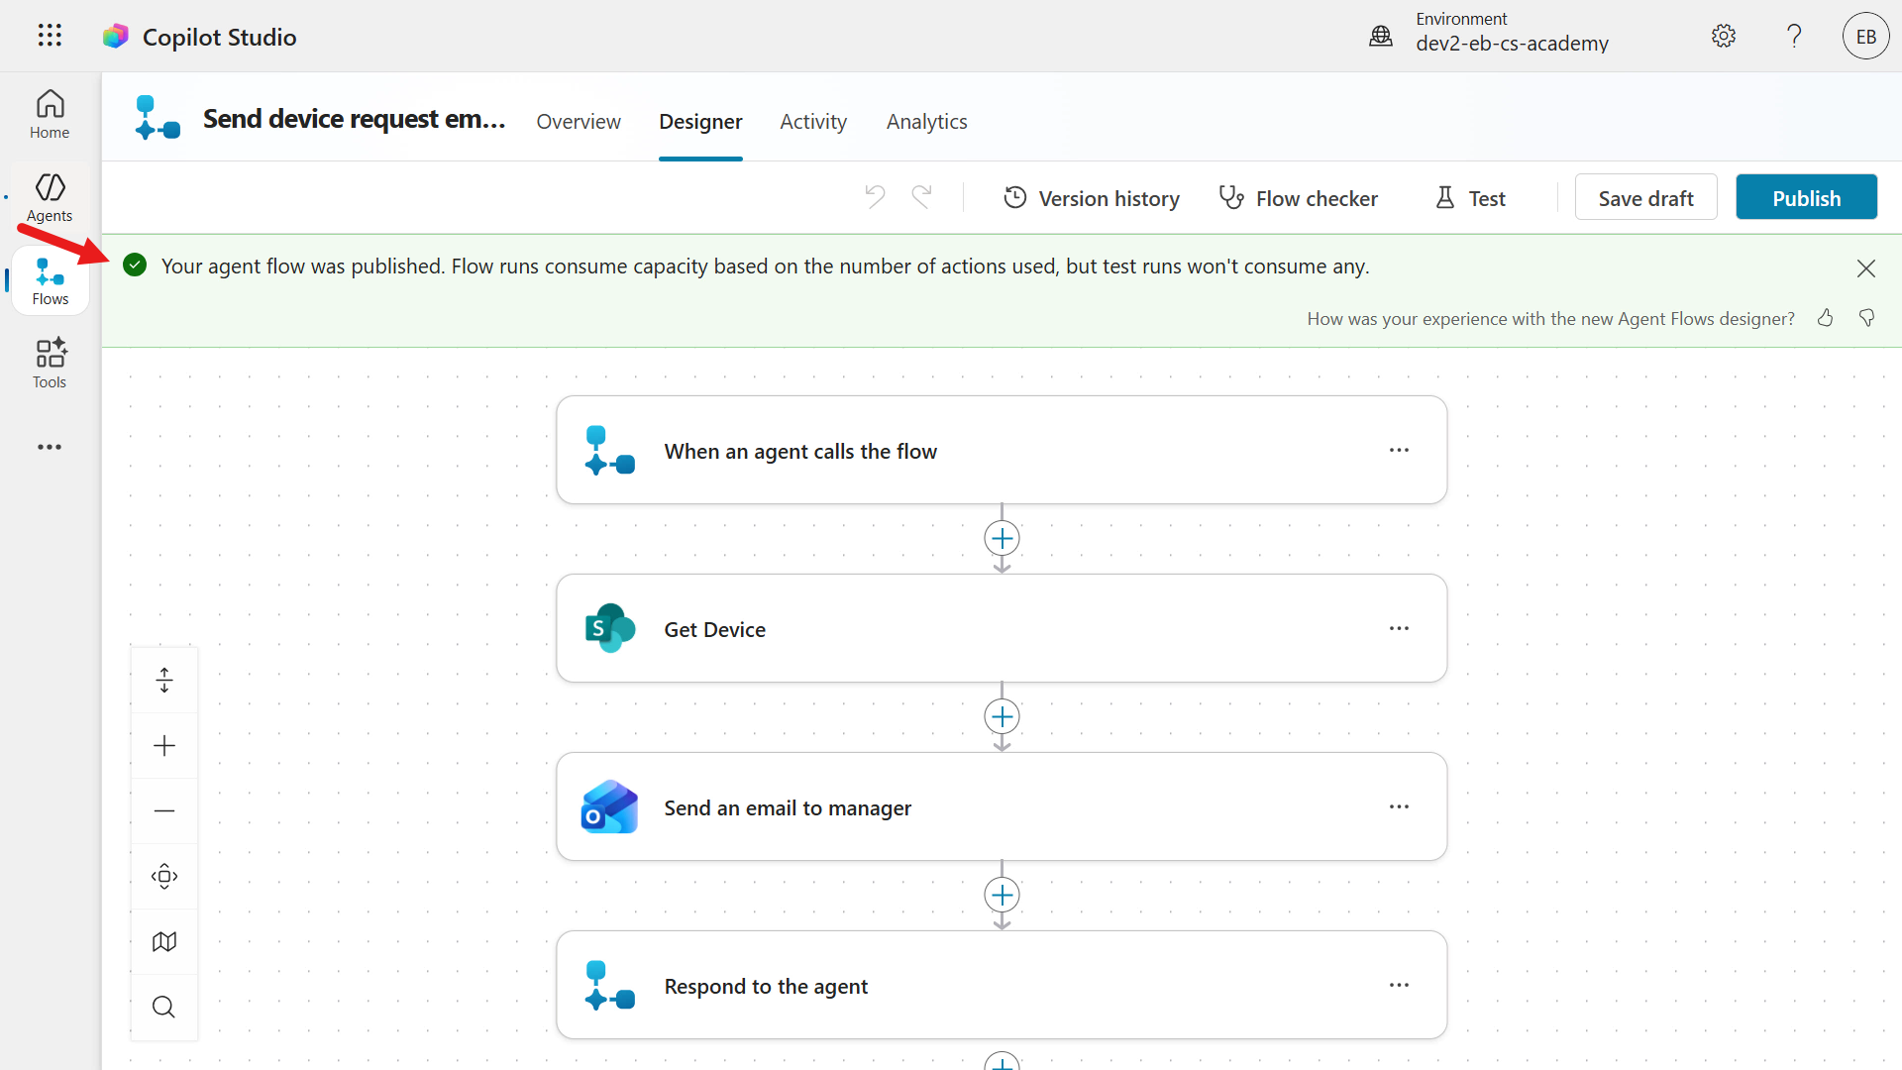Open the app launcher waffle icon
The height and width of the screenshot is (1070, 1902).
pyautogui.click(x=50, y=37)
